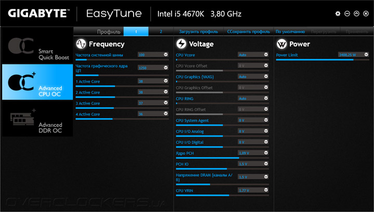Adjust the system bus frequency slider
374x212 pixels.
click(122, 60)
